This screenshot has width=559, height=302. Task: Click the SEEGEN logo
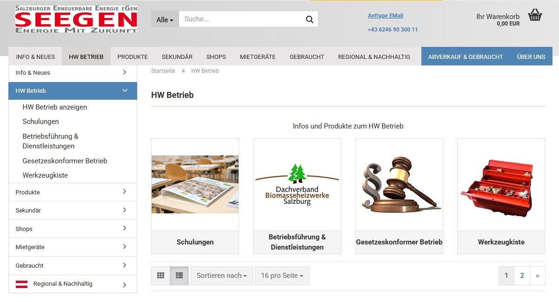[76, 19]
